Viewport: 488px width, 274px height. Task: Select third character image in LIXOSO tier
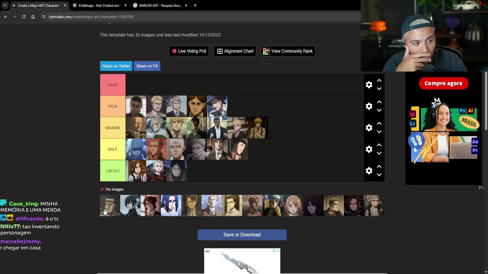click(177, 171)
